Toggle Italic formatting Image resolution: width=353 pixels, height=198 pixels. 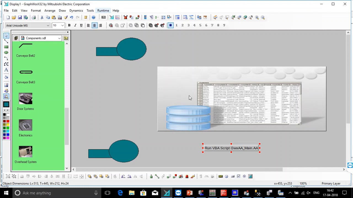[75, 25]
